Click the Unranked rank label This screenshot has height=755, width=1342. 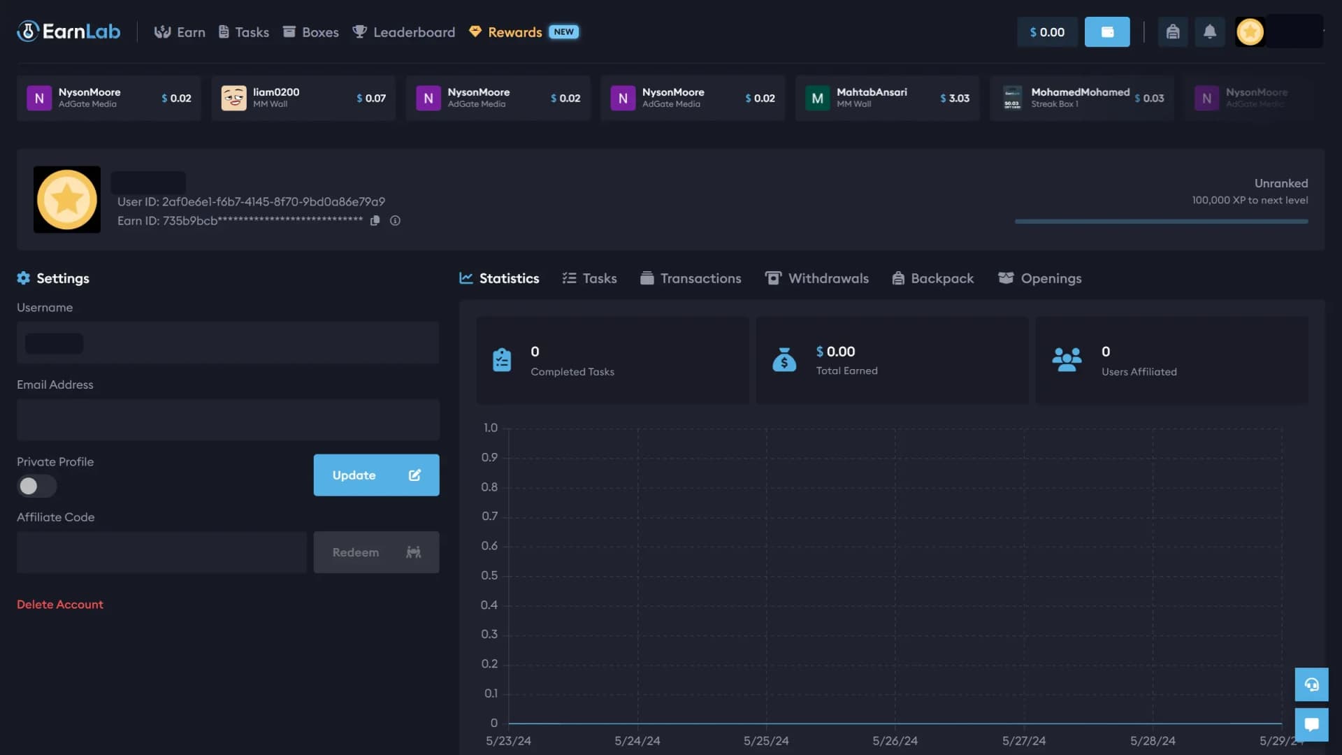point(1281,183)
